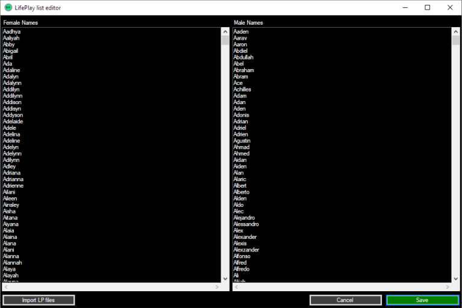Click left arrow of Female Names horizontal scrollbar
This screenshot has height=308, width=462.
pyautogui.click(x=6, y=287)
